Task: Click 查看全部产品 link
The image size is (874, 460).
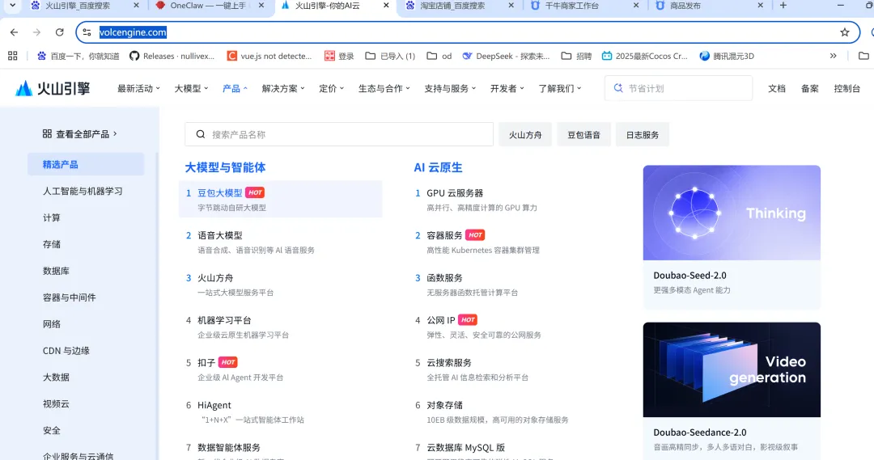Action: 79,133
